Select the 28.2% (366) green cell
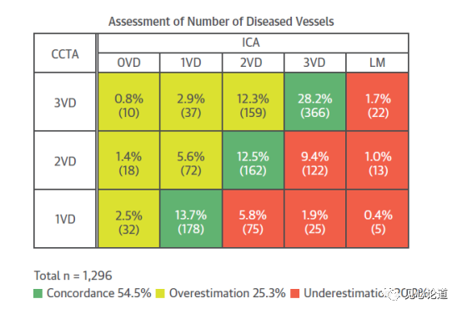Viewport: 462px width, 314px height. click(x=315, y=102)
